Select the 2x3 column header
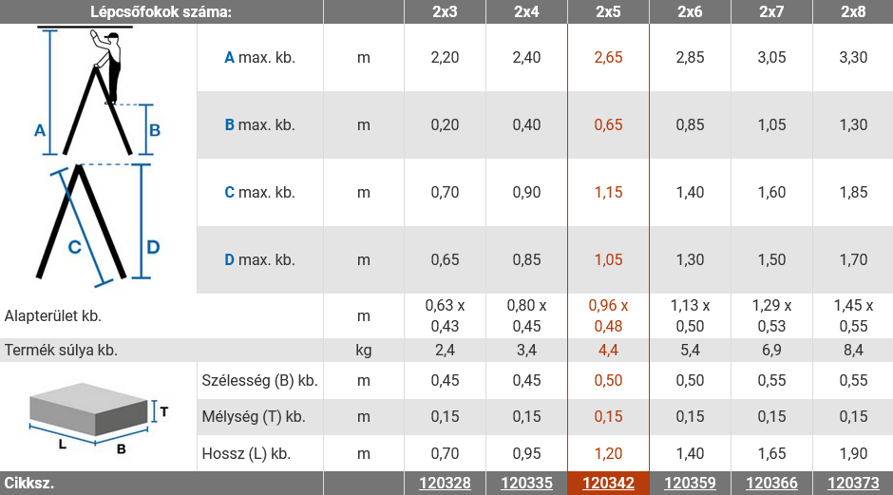 [445, 11]
